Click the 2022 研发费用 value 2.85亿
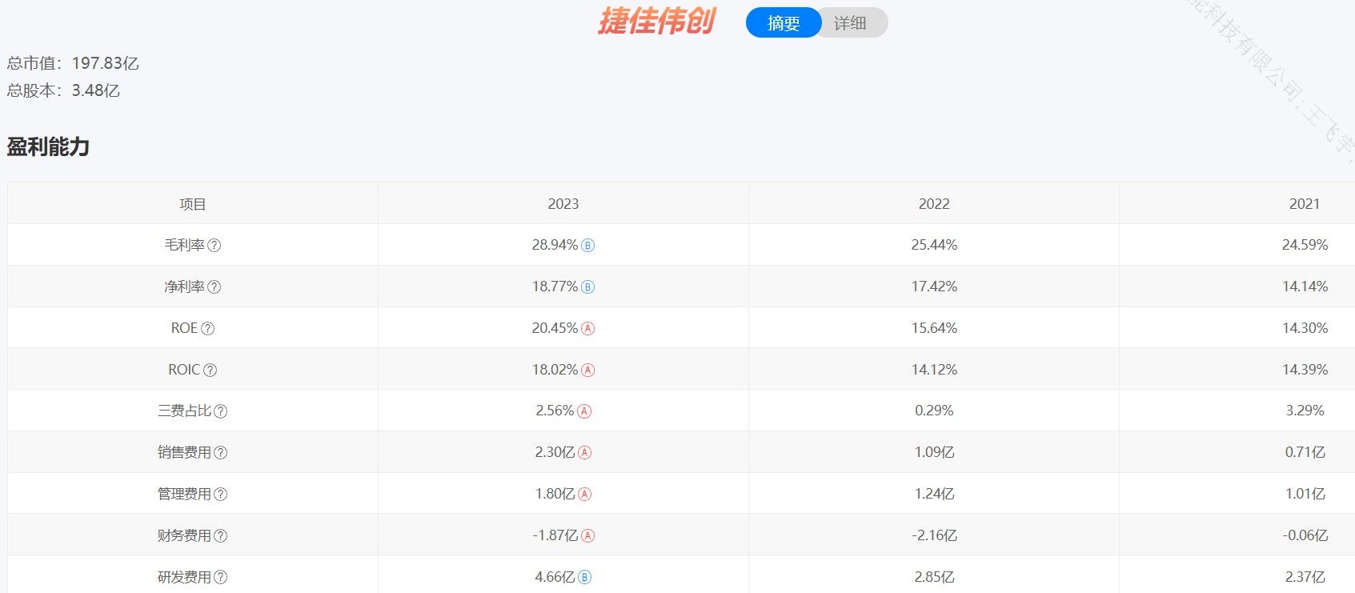This screenshot has height=593, width=1355. coord(934,577)
